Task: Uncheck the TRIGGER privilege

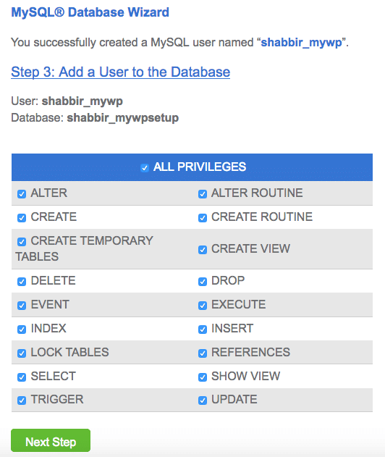Action: coord(22,401)
